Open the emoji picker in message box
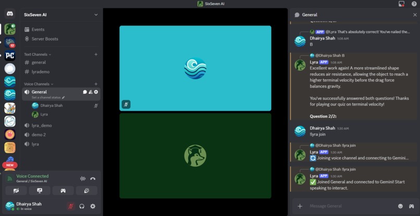This screenshot has height=216, width=420. 400,206
